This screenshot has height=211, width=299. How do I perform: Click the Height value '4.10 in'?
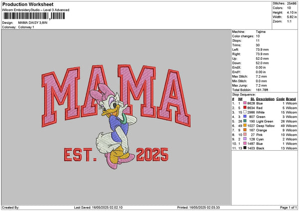click(292, 12)
